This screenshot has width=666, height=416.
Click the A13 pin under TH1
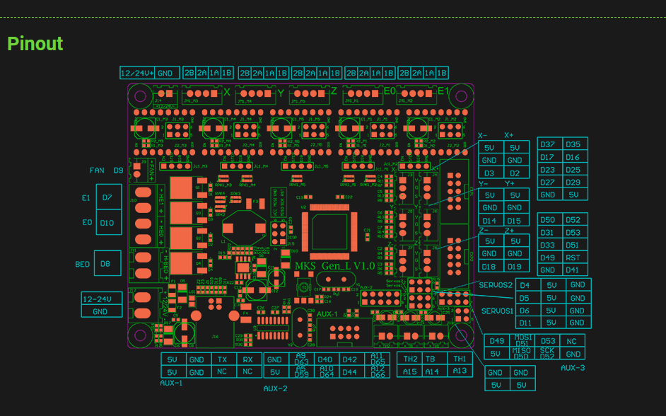[x=459, y=371]
